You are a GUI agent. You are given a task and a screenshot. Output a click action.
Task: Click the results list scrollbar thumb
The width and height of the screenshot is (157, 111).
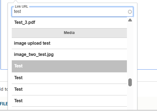click(130, 82)
